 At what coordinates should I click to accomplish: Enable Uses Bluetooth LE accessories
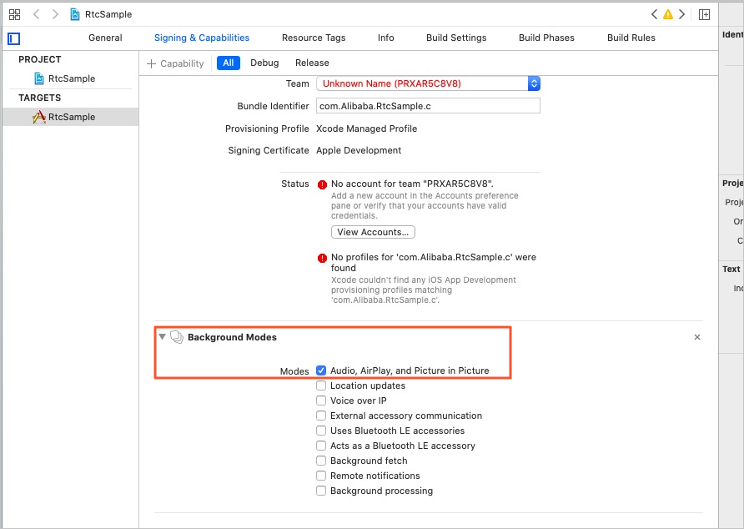click(x=321, y=431)
